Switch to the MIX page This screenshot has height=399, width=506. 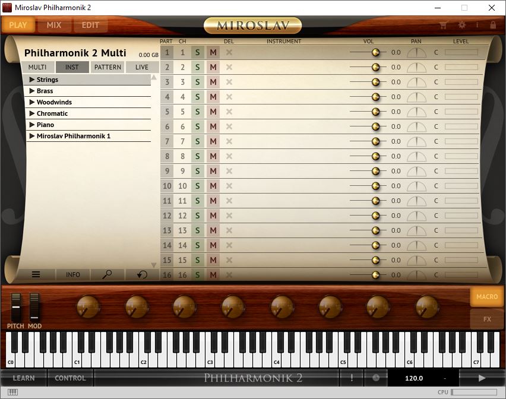pos(54,25)
